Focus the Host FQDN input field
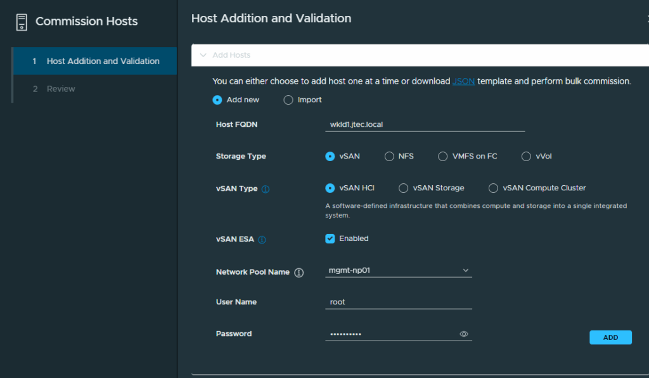Screen dimensions: 649x378 pos(425,124)
